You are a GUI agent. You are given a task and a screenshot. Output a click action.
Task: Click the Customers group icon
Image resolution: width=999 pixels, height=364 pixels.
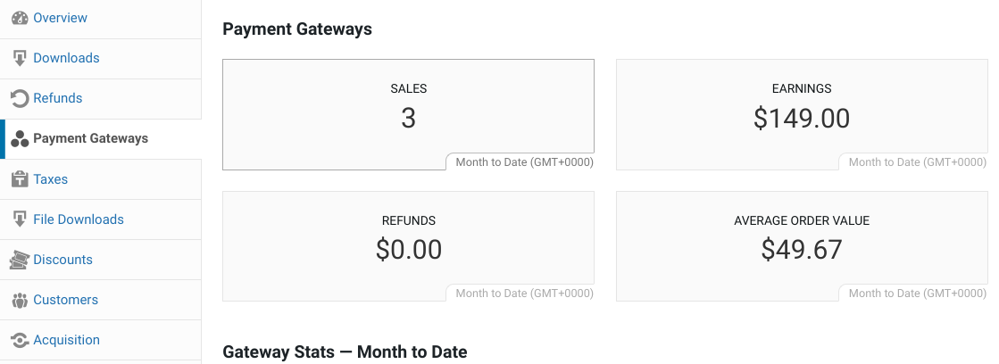click(x=20, y=300)
